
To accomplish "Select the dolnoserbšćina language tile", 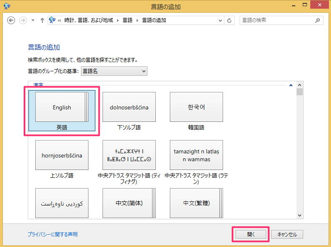I will [129, 107].
